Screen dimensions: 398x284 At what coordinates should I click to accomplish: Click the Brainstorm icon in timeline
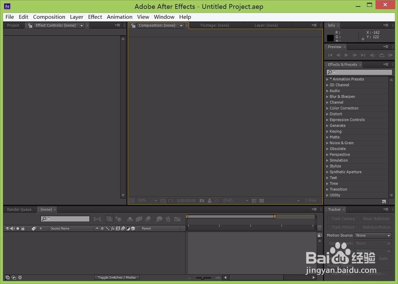(x=159, y=219)
